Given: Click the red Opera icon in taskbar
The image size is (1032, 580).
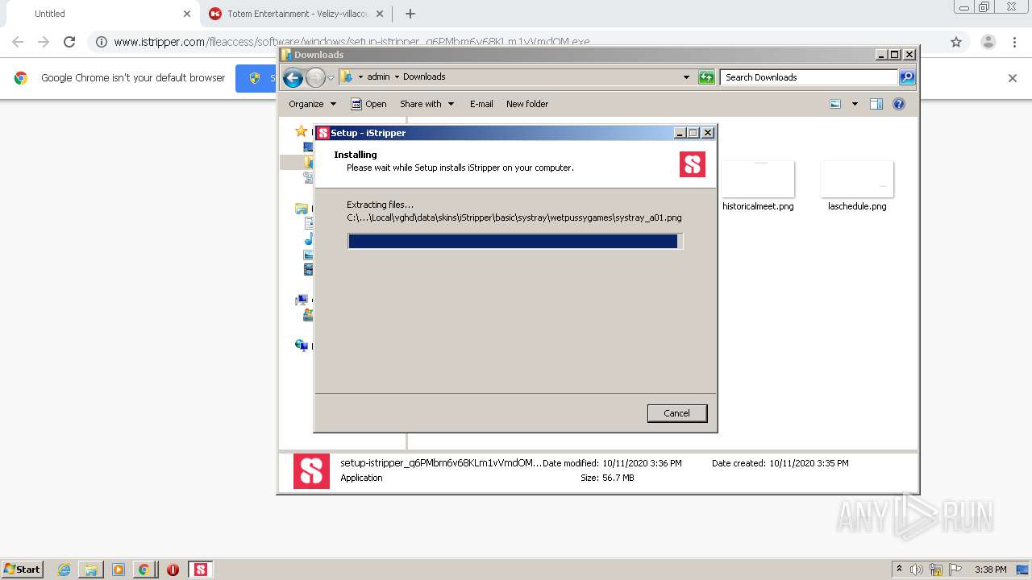Looking at the screenshot, I should (x=173, y=570).
